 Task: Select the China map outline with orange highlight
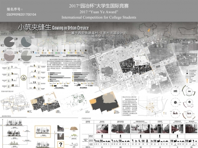(x=148, y=30)
